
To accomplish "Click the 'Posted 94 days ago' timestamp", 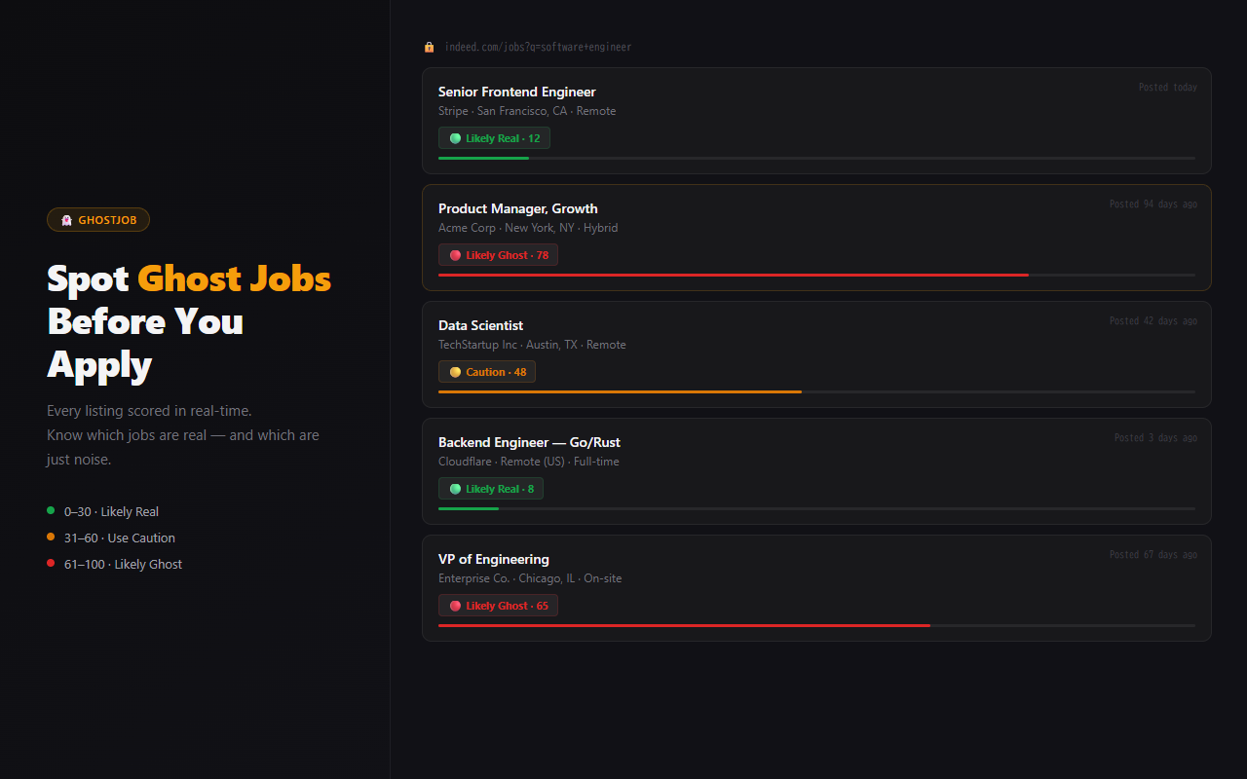I will 1153,204.
